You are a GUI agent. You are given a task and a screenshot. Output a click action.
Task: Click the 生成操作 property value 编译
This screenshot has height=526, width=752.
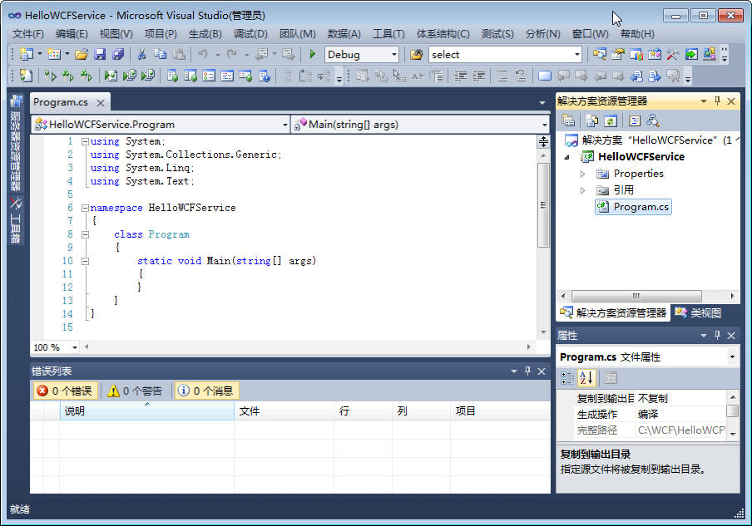(x=681, y=415)
